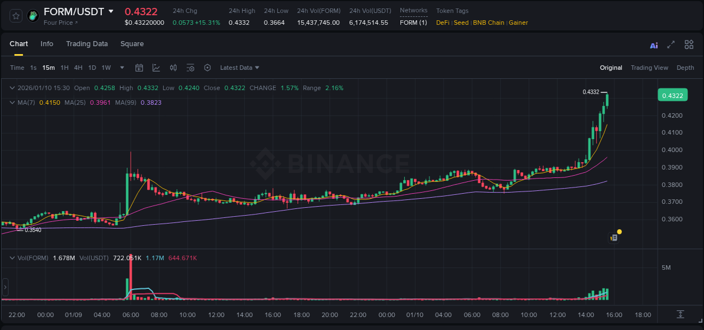Open the AI analysis assistant
Viewport: 704px width, 330px height.
click(654, 44)
